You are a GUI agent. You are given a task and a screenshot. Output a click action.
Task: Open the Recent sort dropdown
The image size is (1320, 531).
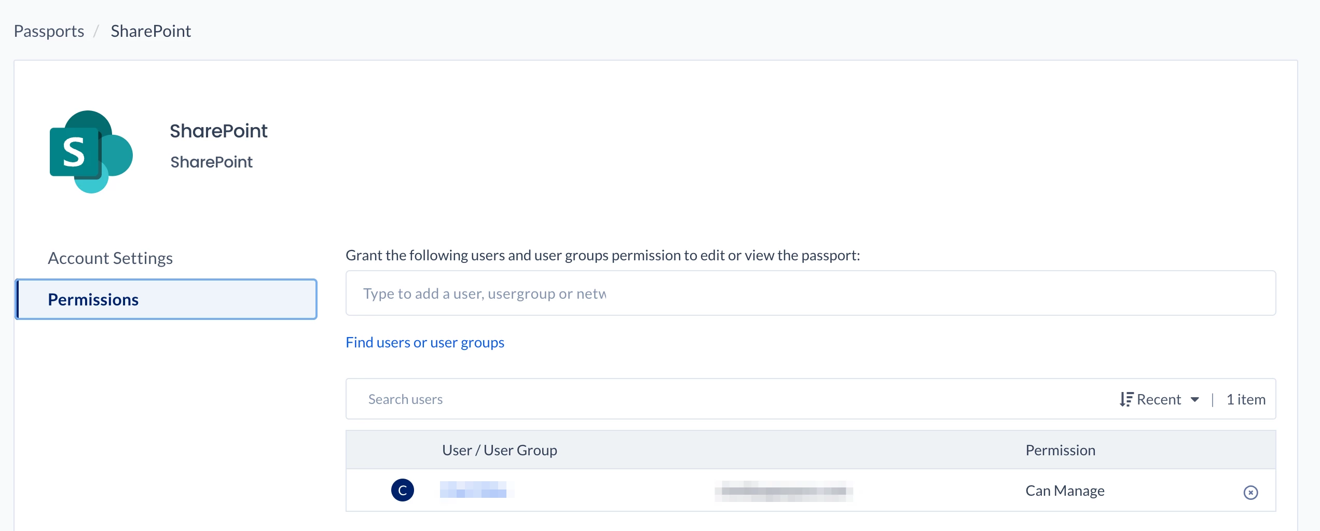pos(1159,399)
